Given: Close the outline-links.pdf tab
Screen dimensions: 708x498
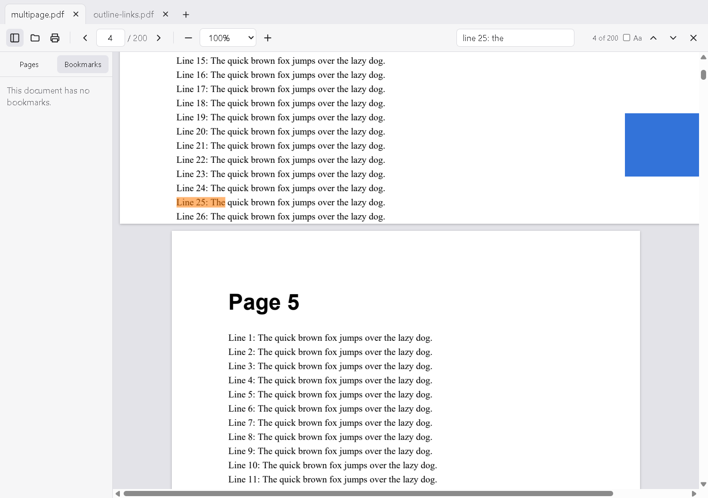Looking at the screenshot, I should pos(166,14).
